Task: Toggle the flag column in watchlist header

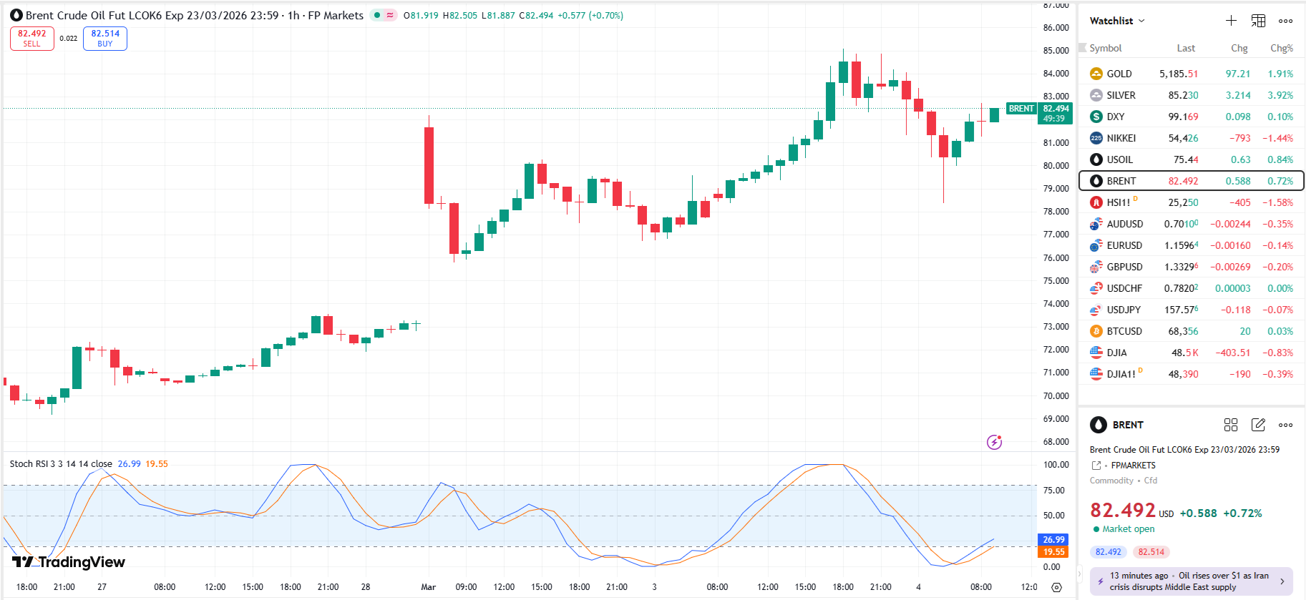Action: coord(1083,48)
